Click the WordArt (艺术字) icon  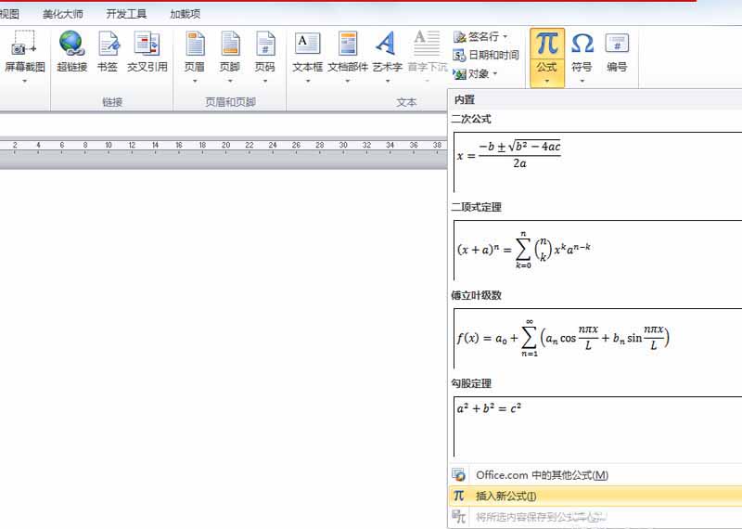coord(387,45)
